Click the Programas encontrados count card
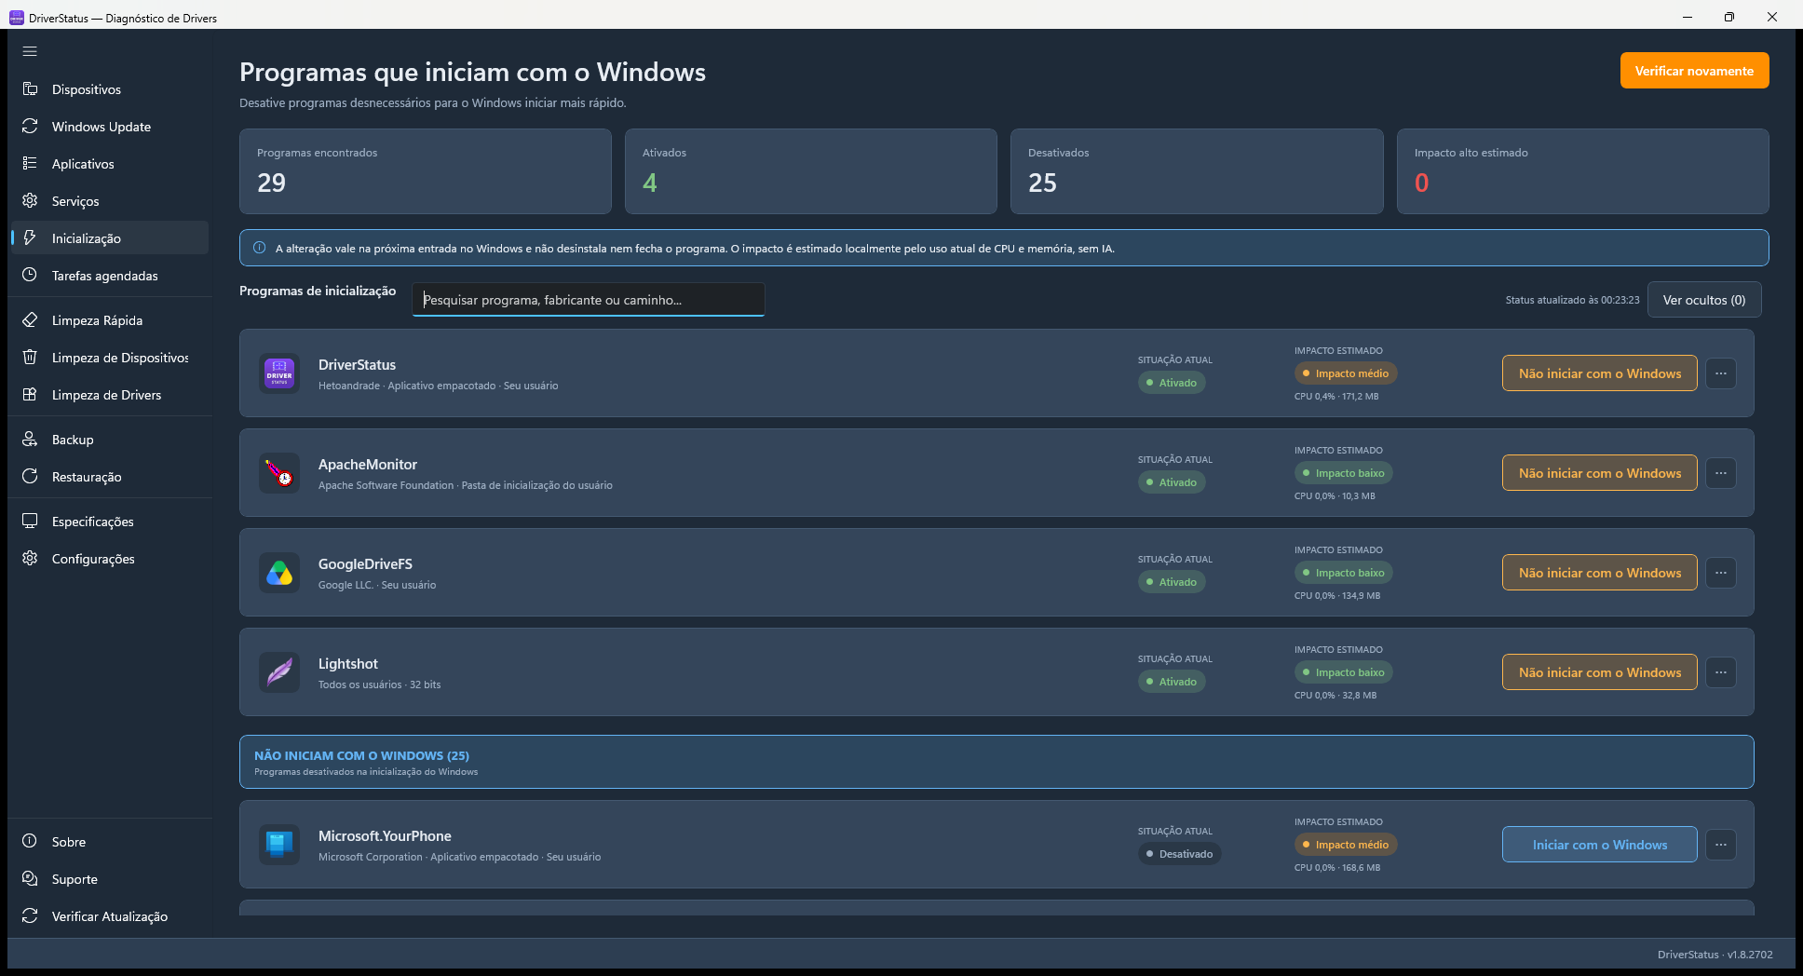Screen dimensions: 1803x976 (426, 171)
